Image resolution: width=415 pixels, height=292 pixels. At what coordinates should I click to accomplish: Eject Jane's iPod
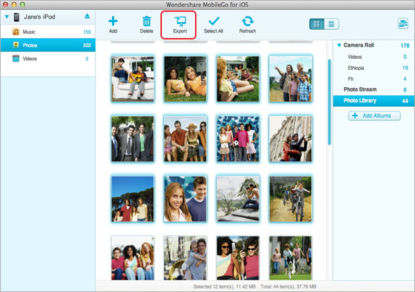pyautogui.click(x=87, y=17)
